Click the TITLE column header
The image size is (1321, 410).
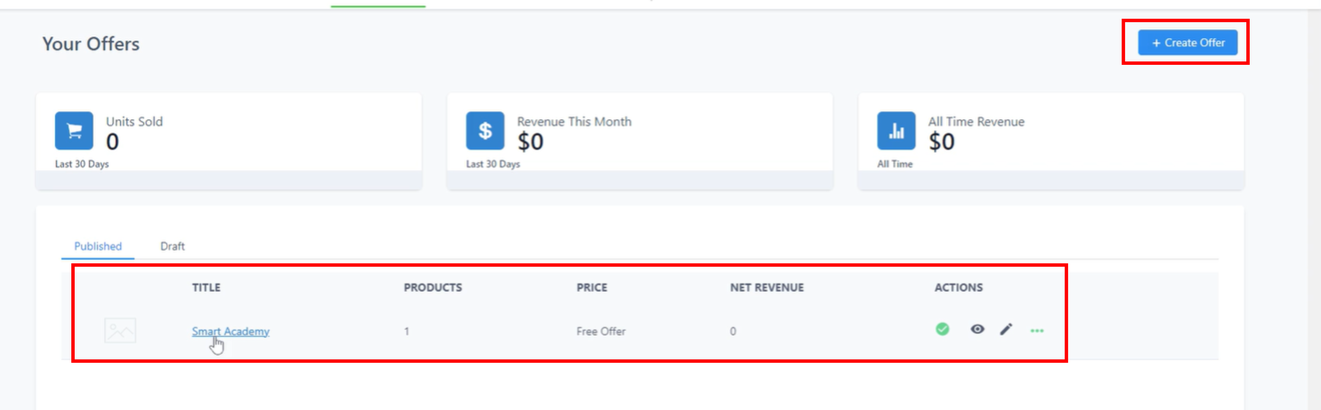pos(207,288)
